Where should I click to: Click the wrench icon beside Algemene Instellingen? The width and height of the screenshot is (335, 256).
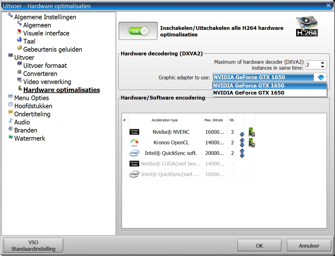click(x=10, y=15)
